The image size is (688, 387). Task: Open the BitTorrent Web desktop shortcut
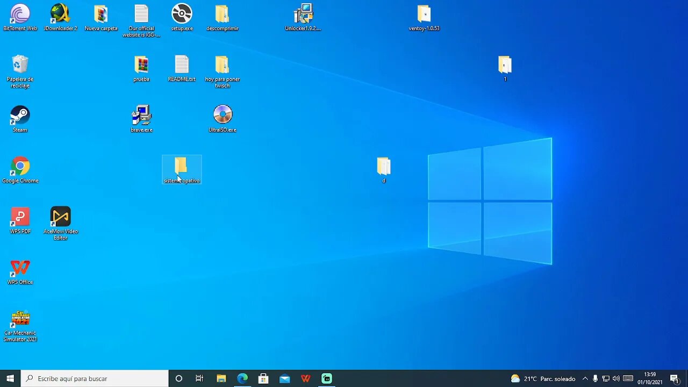coord(20,17)
